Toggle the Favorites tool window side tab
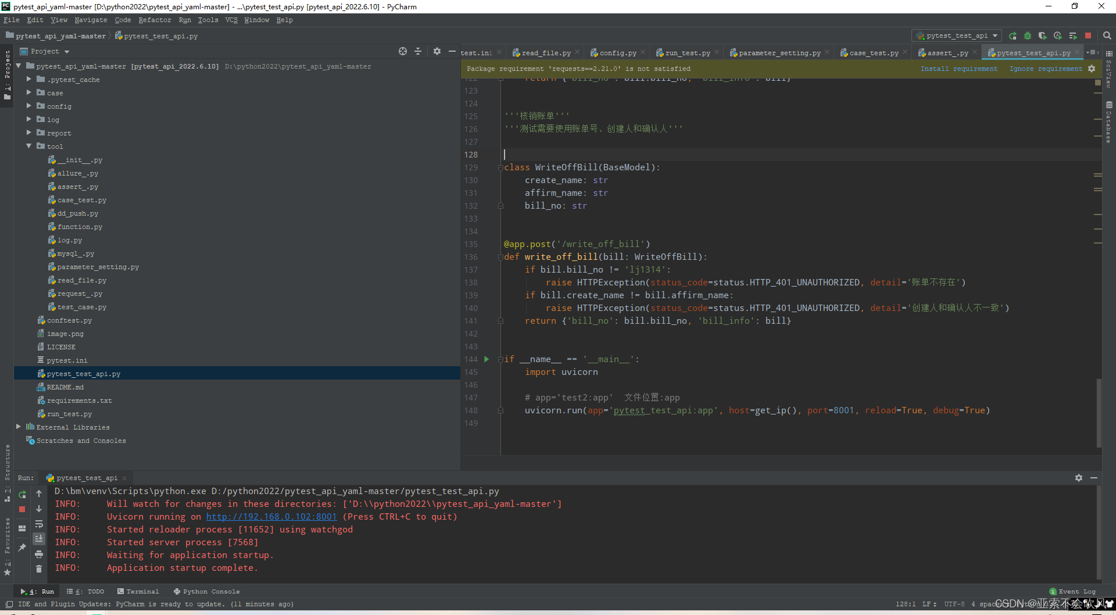 [7, 546]
